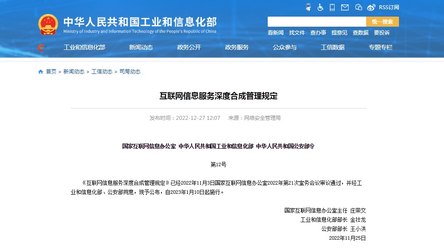
Task: Click the home icon in breadcrumb
Action: 41,72
